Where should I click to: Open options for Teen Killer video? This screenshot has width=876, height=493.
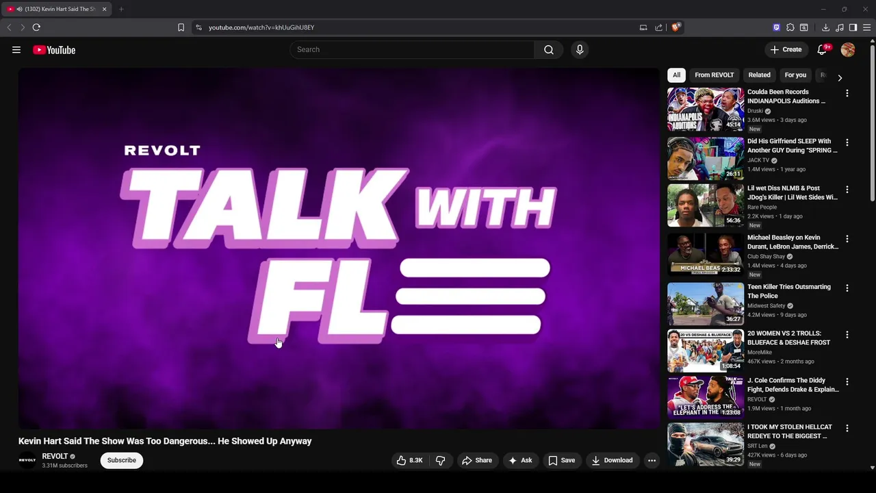[847, 288]
